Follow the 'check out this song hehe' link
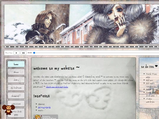Image resolution: width=159 pixels, height=119 pixels. tap(57, 87)
